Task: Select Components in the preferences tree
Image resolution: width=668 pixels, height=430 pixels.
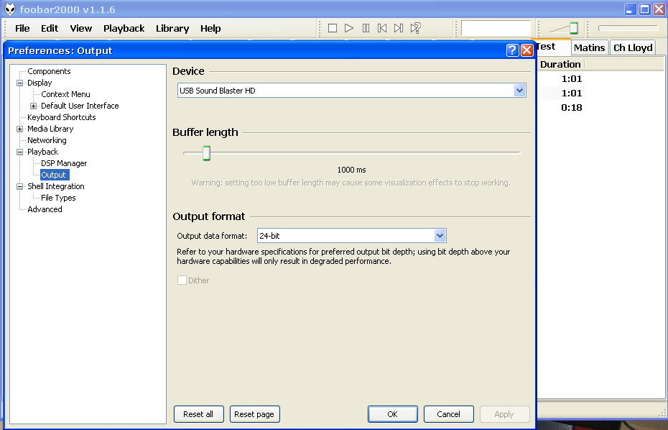Action: click(49, 71)
